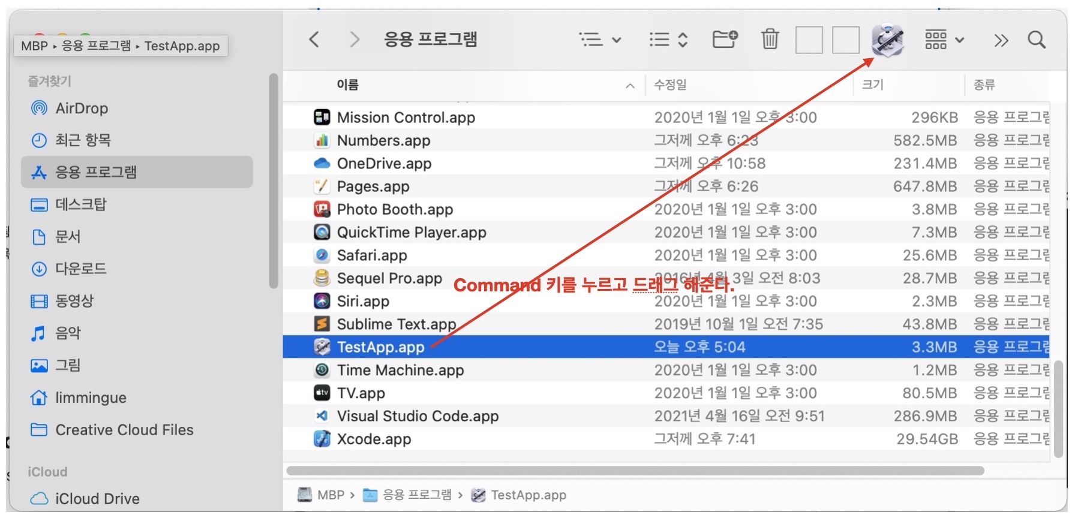Image resolution: width=1075 pixels, height=518 pixels.
Task: Open the grouping options dropdown
Action: [668, 40]
